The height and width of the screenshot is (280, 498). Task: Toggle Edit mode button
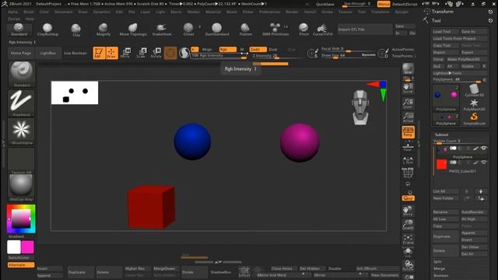(99, 53)
